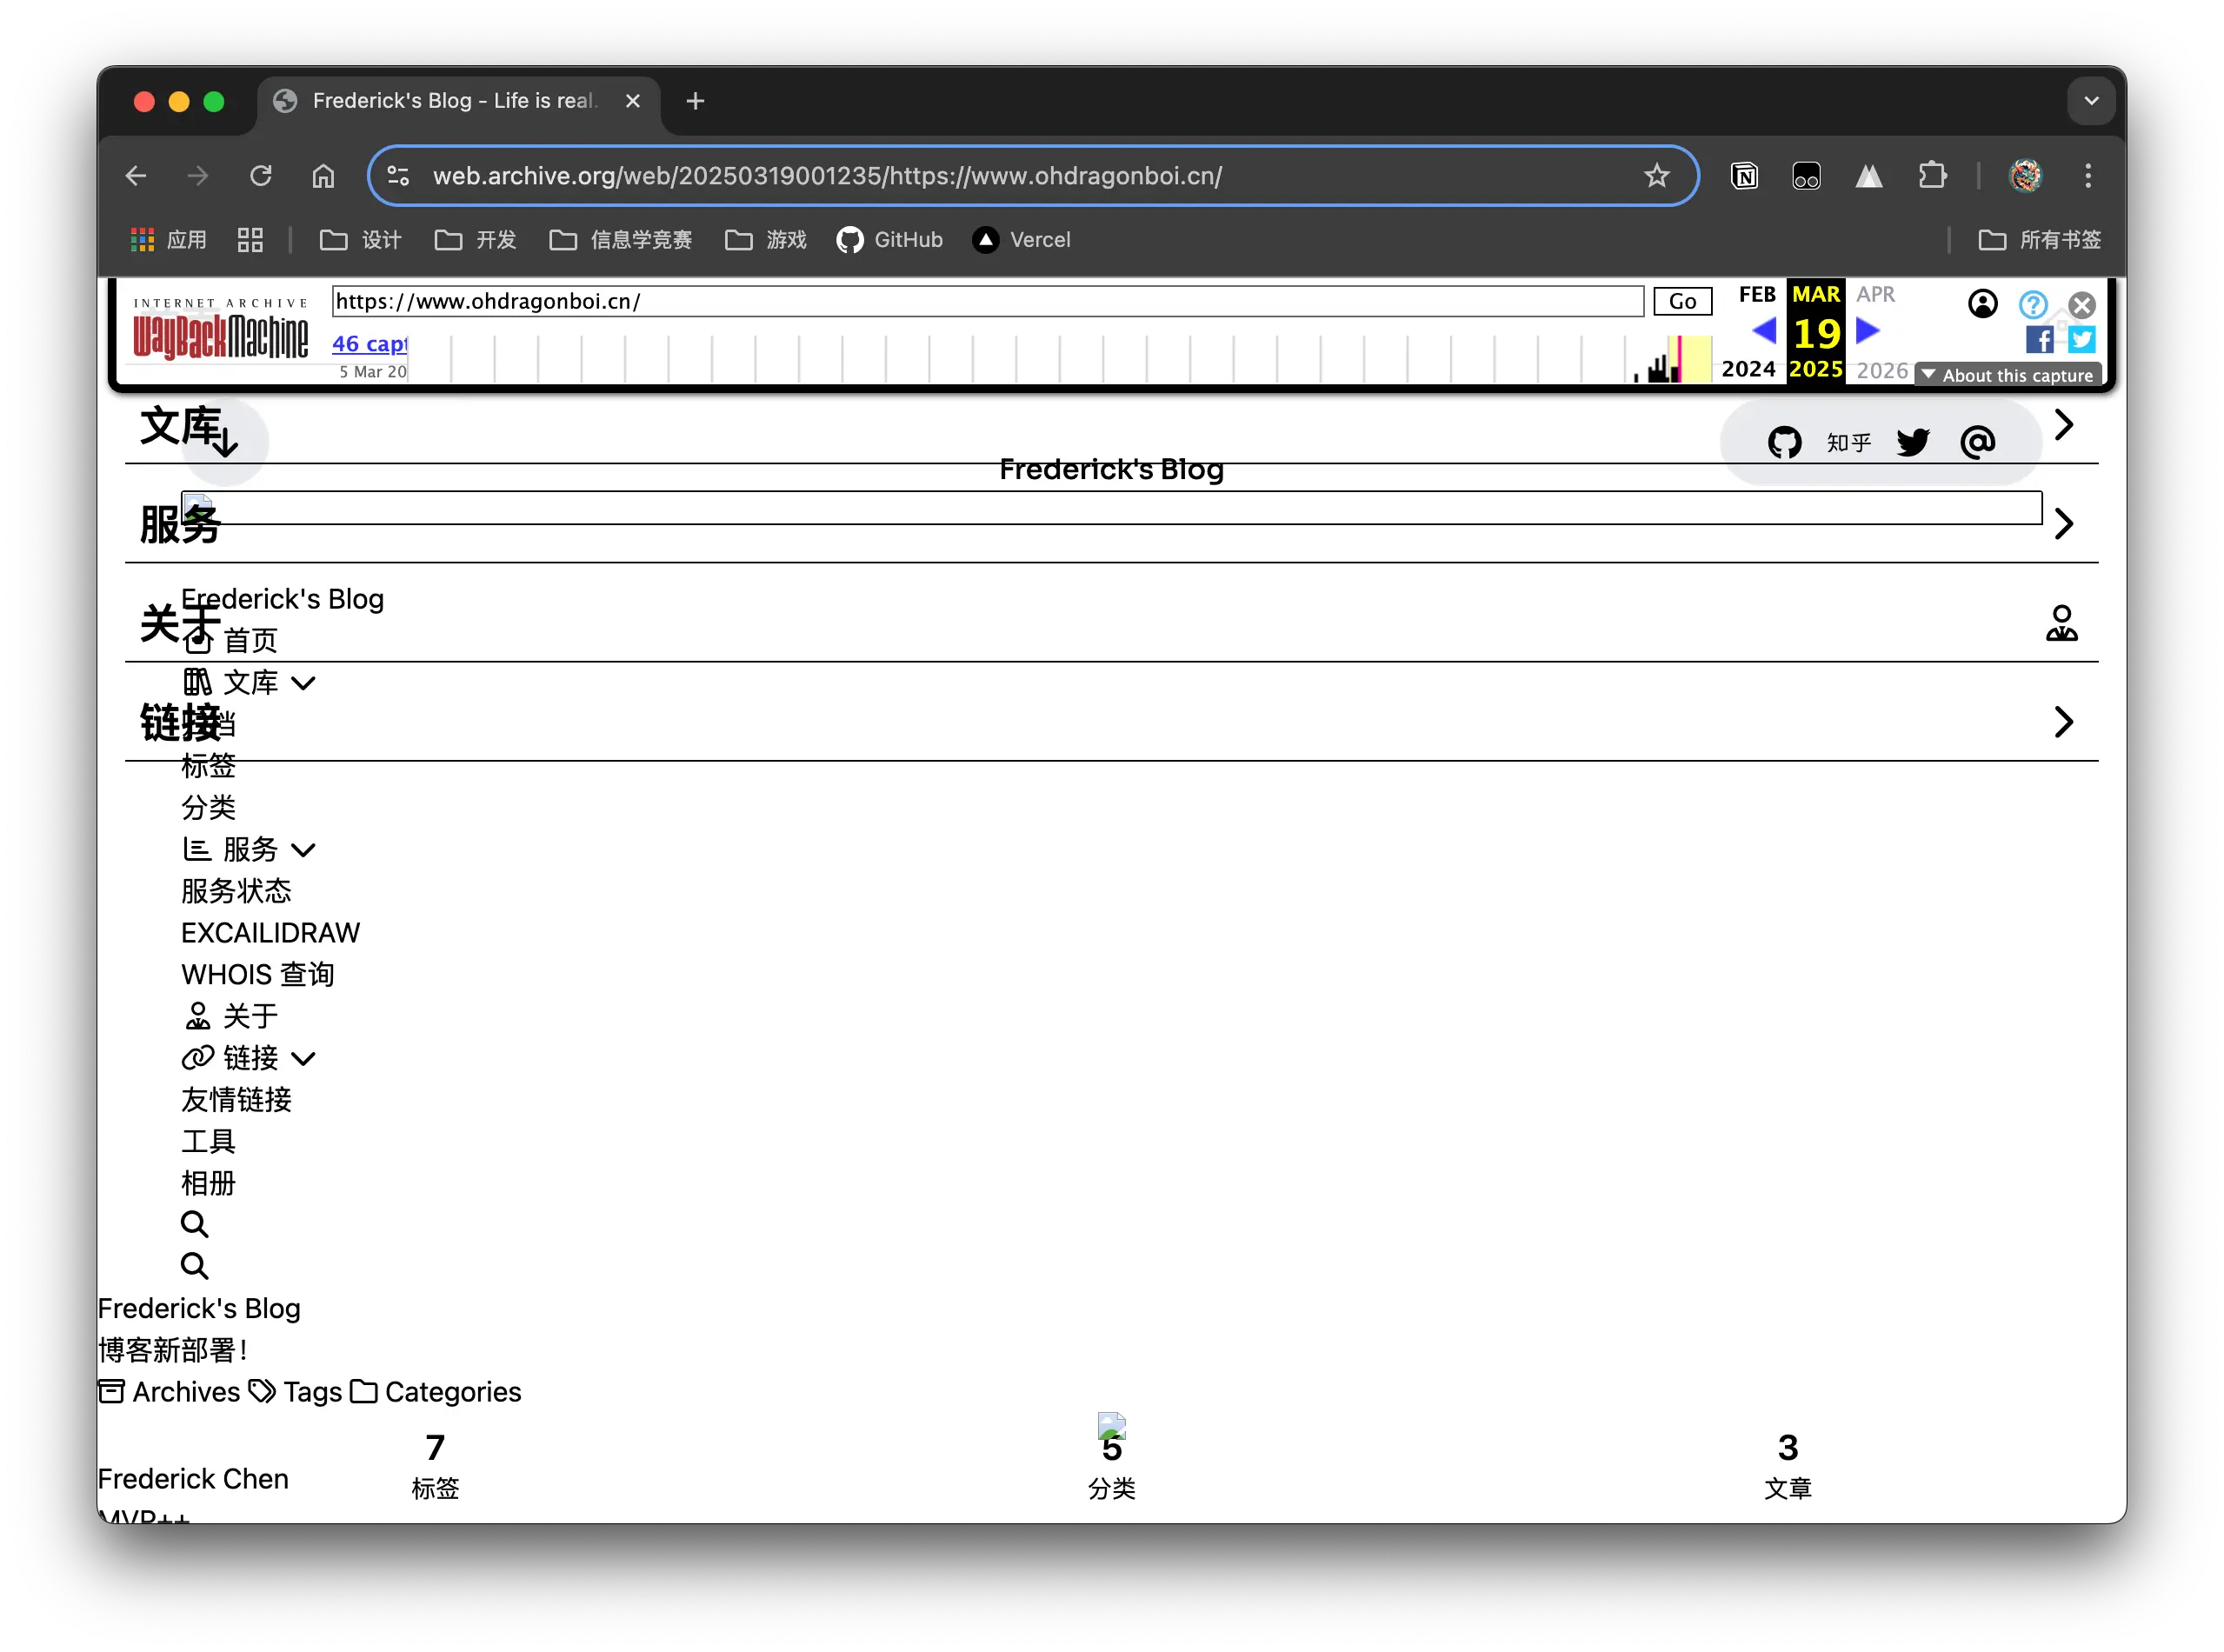Click the browser back arrow

(x=136, y=176)
